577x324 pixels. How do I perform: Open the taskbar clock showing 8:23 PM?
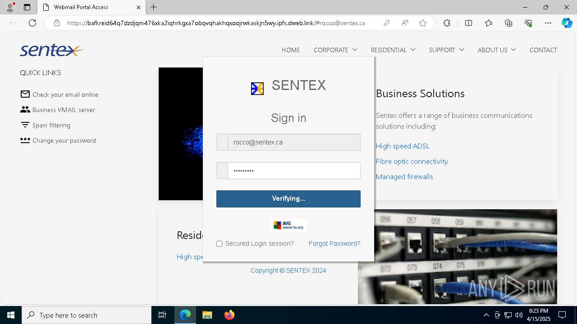tap(539, 315)
